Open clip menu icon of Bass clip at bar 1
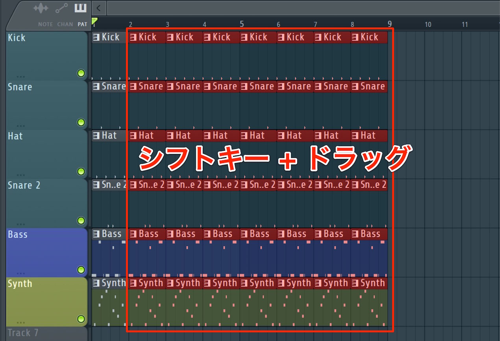Image resolution: width=500 pixels, height=341 pixels. click(x=96, y=234)
